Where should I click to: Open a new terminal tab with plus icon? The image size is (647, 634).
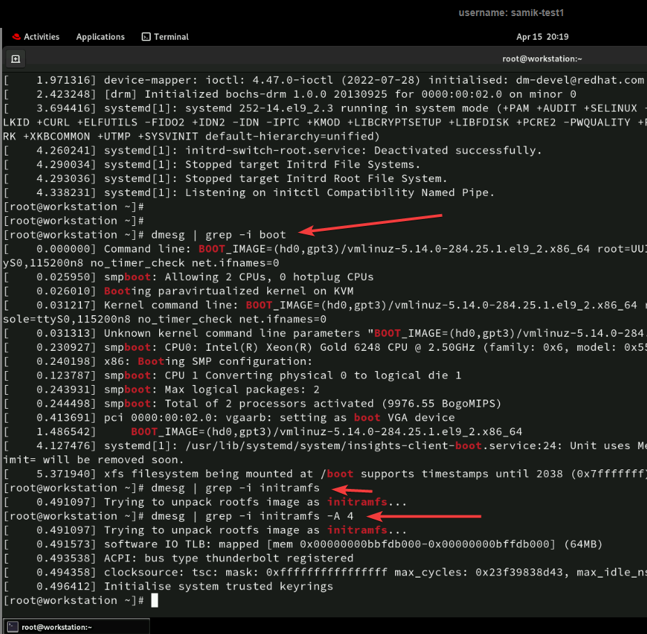coord(15,59)
